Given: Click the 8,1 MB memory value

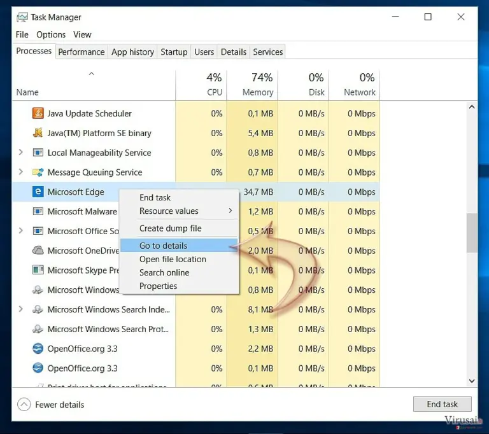Looking at the screenshot, I should 260,309.
